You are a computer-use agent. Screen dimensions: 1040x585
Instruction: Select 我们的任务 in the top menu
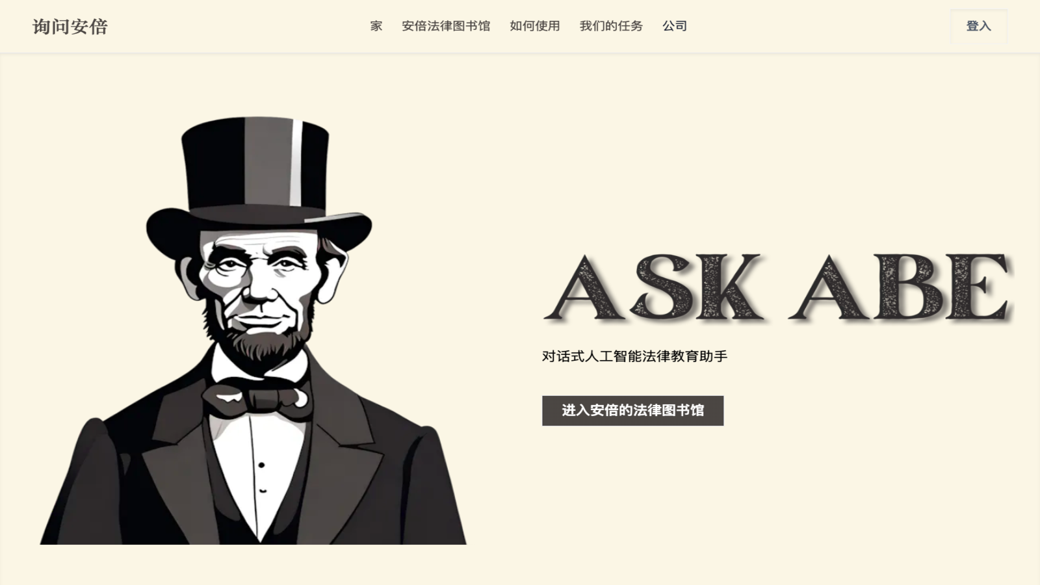point(611,26)
